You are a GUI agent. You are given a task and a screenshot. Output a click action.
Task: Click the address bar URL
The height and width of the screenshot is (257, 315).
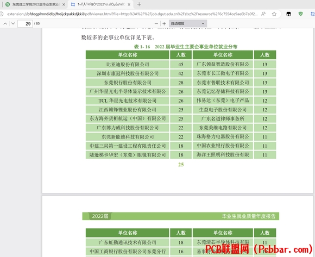(132, 14)
